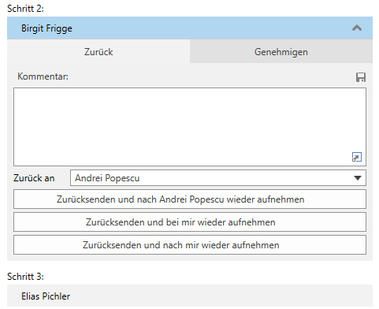Click Zurücksenden und nach Andrei Popescu wieder aufnehmen

coord(190,199)
